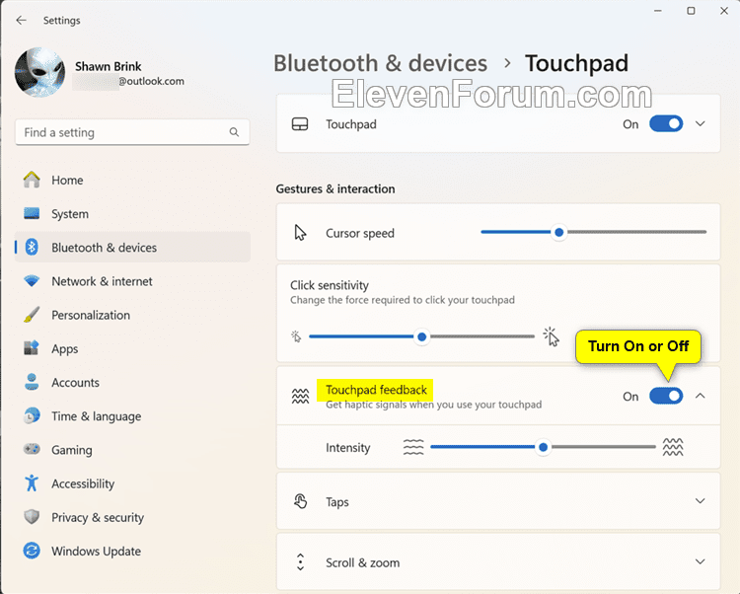
Task: Turn off the Touchpad toggle
Action: [x=666, y=124]
